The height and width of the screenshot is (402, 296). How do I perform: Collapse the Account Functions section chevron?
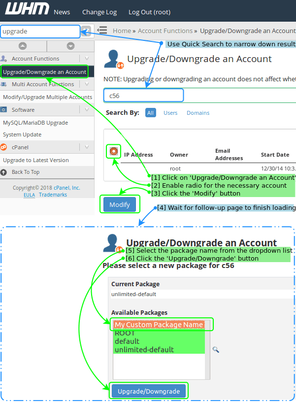pos(87,59)
